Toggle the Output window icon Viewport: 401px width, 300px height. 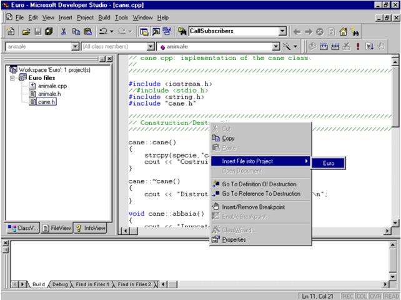[x=156, y=31]
